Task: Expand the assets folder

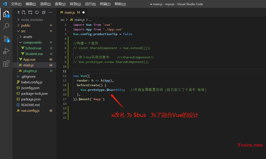Action: click(x=27, y=37)
